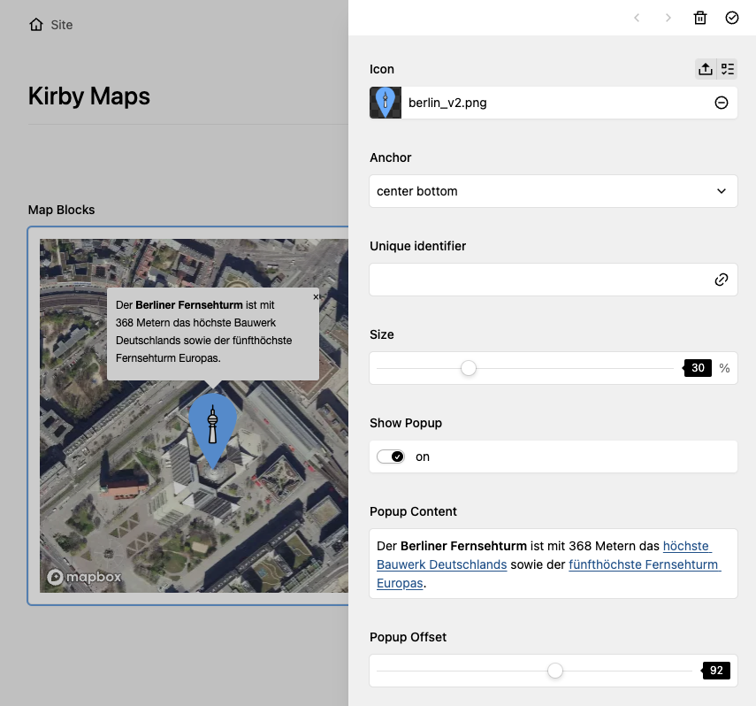Click the trash delete icon
The width and height of the screenshot is (756, 706).
(699, 18)
